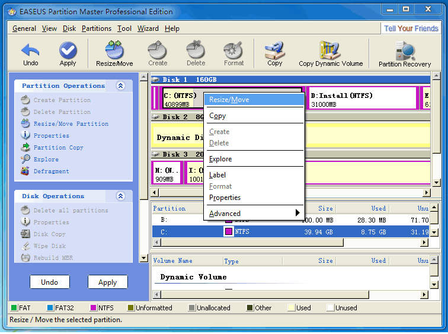Click the Unallocated legend swatch

pyautogui.click(x=192, y=307)
